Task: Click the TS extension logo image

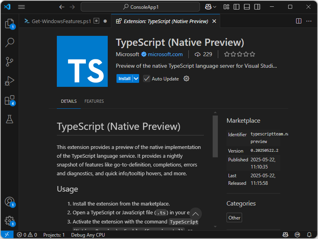Action: coord(82,61)
